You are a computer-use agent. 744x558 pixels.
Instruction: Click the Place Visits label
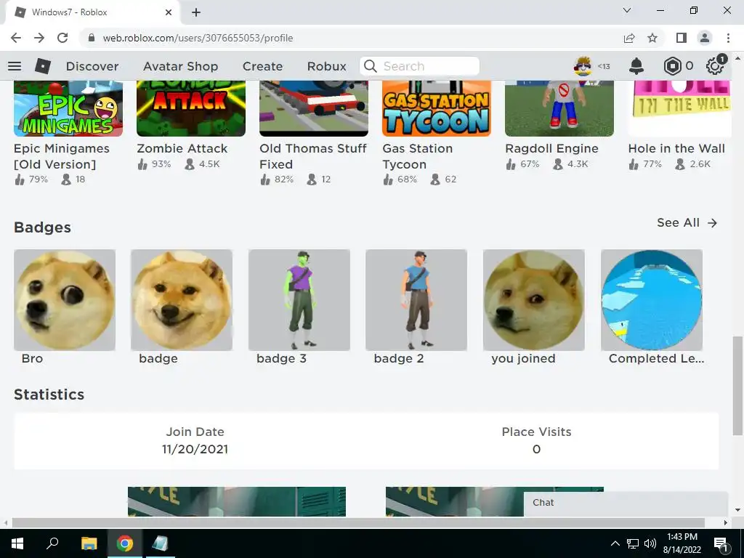[537, 432]
